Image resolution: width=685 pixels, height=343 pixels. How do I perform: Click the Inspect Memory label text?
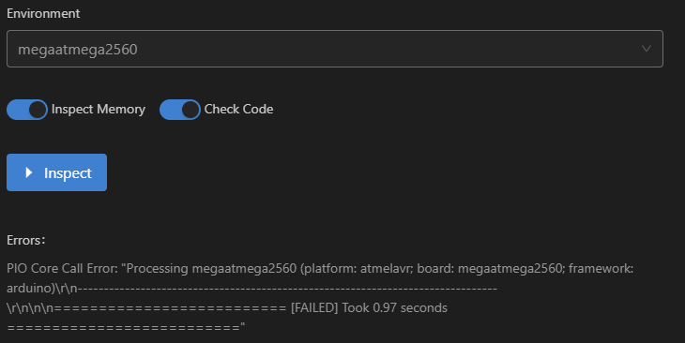99,109
